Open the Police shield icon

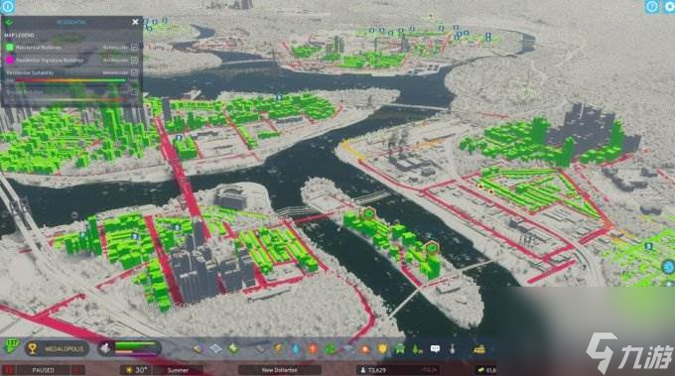point(382,348)
